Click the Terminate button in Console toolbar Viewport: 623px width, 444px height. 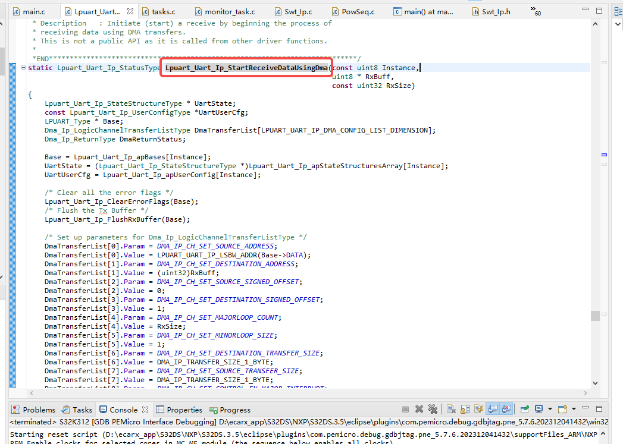tap(405, 409)
